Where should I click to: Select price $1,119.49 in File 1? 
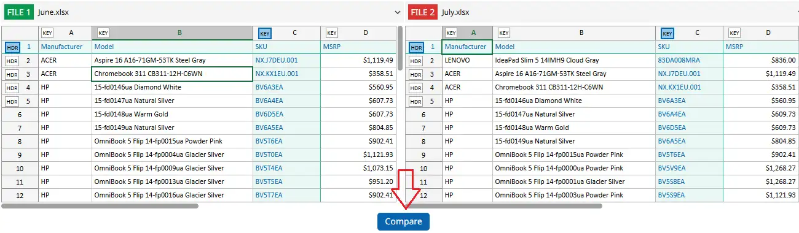[x=358, y=60]
